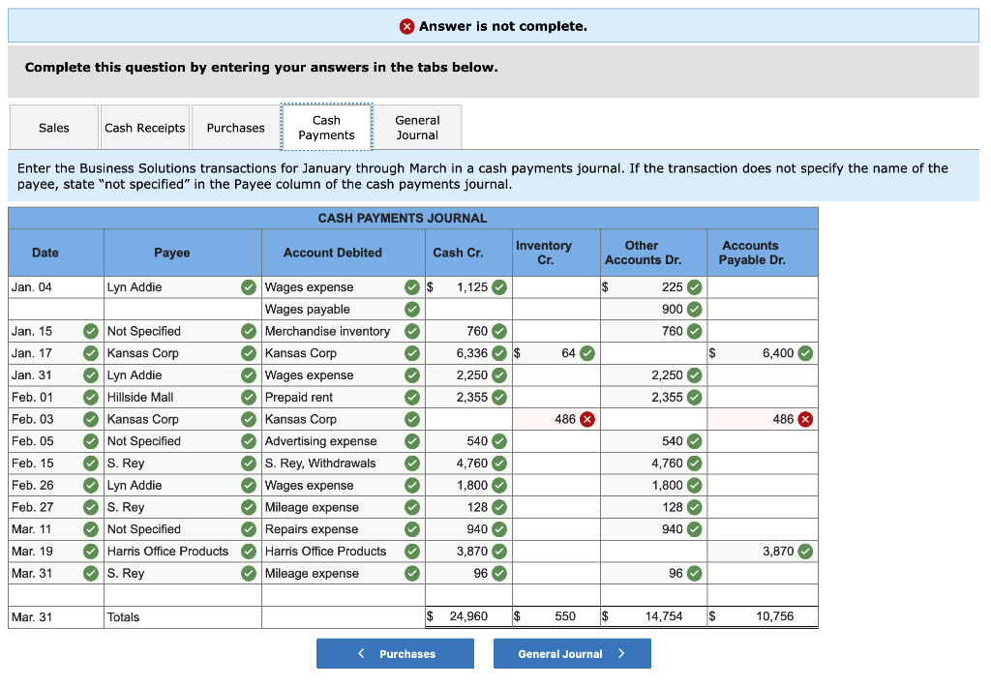Click the 128 other accounts debit value
Screen dimensions: 991x688
pyautogui.click(x=673, y=507)
